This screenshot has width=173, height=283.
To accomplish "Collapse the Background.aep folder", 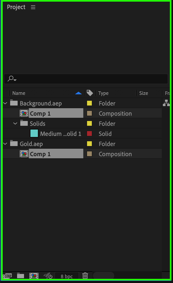I will (x=5, y=103).
